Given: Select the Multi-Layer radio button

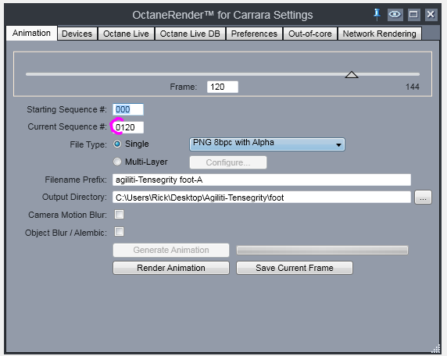Looking at the screenshot, I should click(x=117, y=162).
